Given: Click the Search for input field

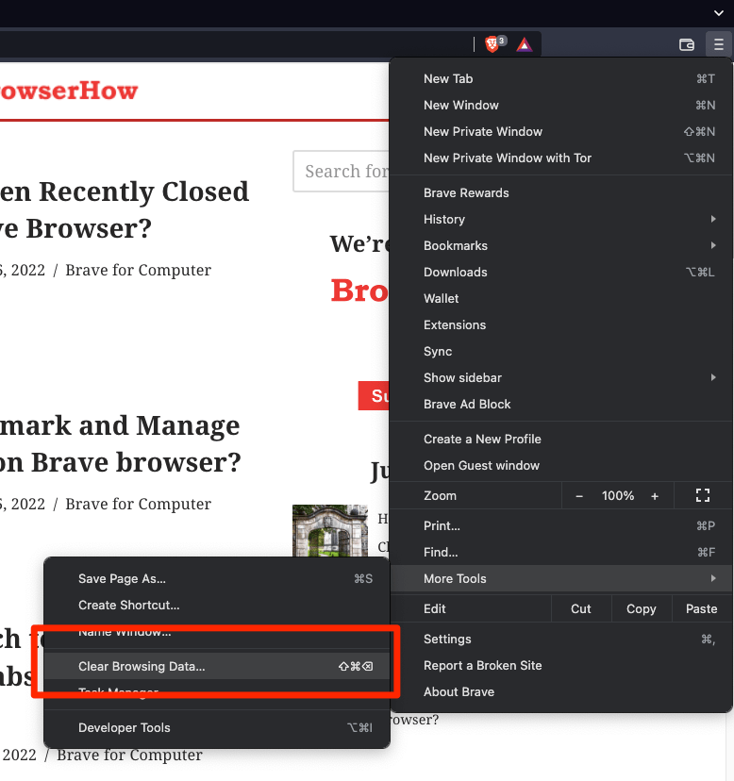Looking at the screenshot, I should pos(342,172).
